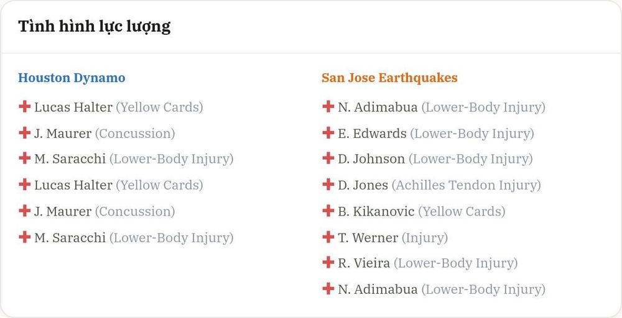The height and width of the screenshot is (318, 622).
Task: Click the red cross icon beside E. Edwards
Action: coord(328,133)
